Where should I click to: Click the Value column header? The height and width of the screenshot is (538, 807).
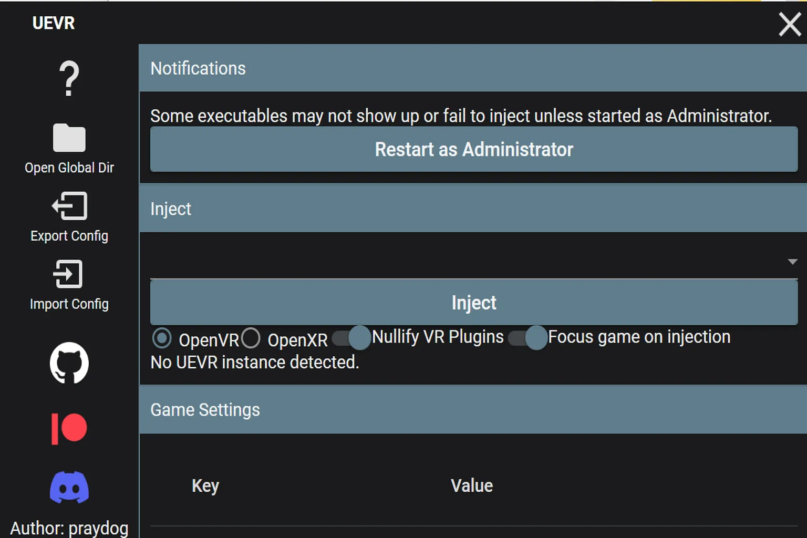tap(472, 485)
